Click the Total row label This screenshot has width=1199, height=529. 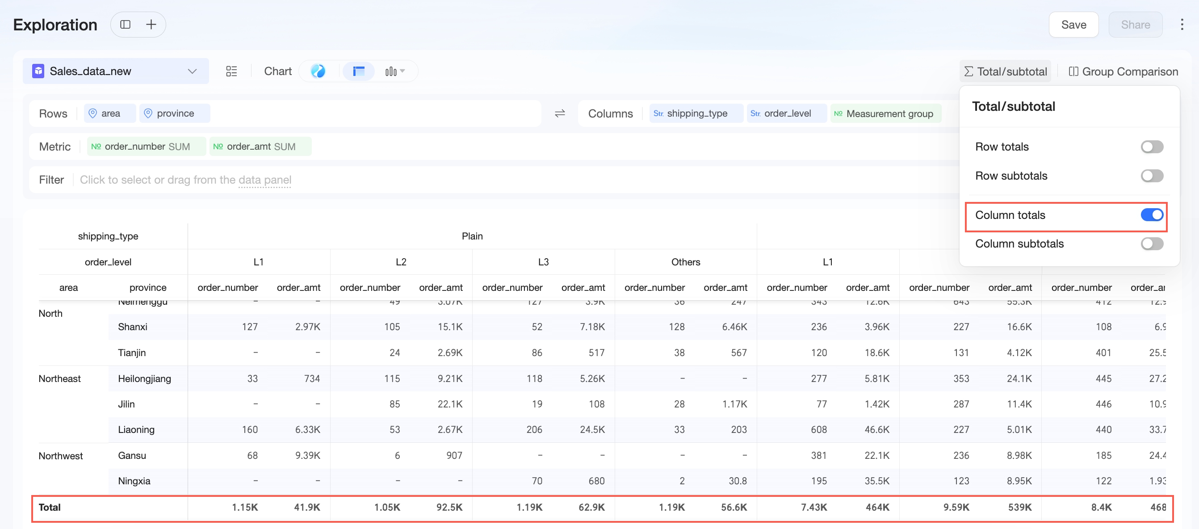50,508
